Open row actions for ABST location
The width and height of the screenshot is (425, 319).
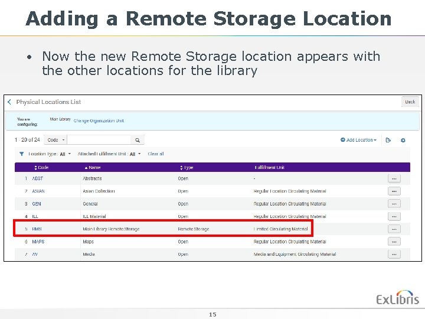point(394,179)
